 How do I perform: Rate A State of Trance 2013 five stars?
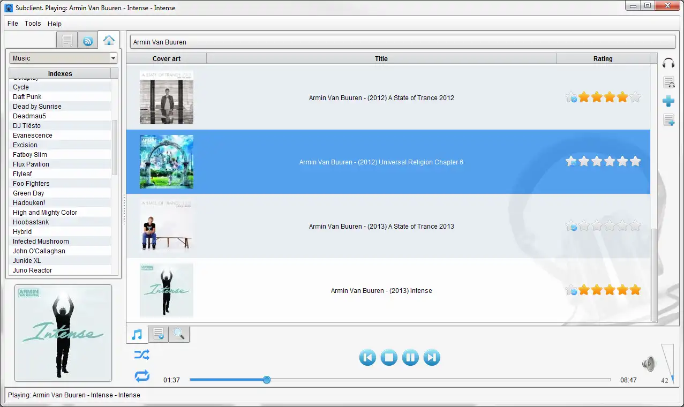(635, 225)
